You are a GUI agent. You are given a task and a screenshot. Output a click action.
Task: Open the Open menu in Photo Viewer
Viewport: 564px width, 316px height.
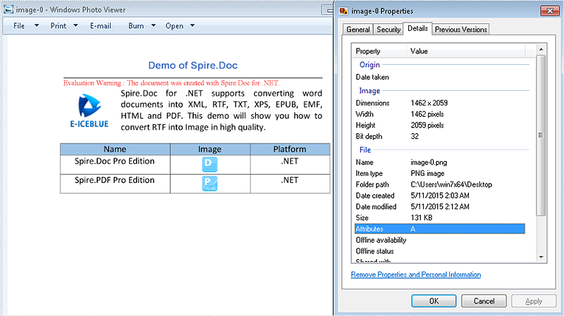point(174,26)
